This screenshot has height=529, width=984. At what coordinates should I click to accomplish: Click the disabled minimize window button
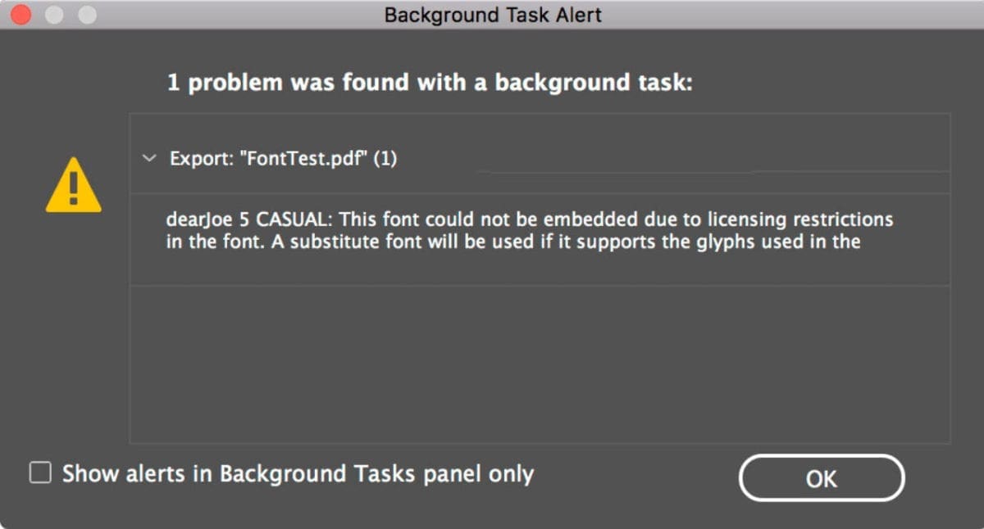55,15
